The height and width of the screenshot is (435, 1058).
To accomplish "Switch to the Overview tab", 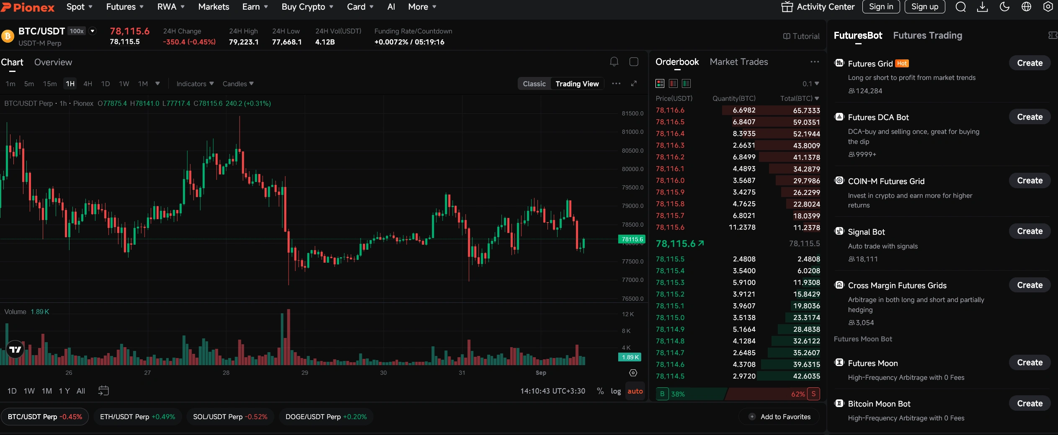I will [x=53, y=62].
